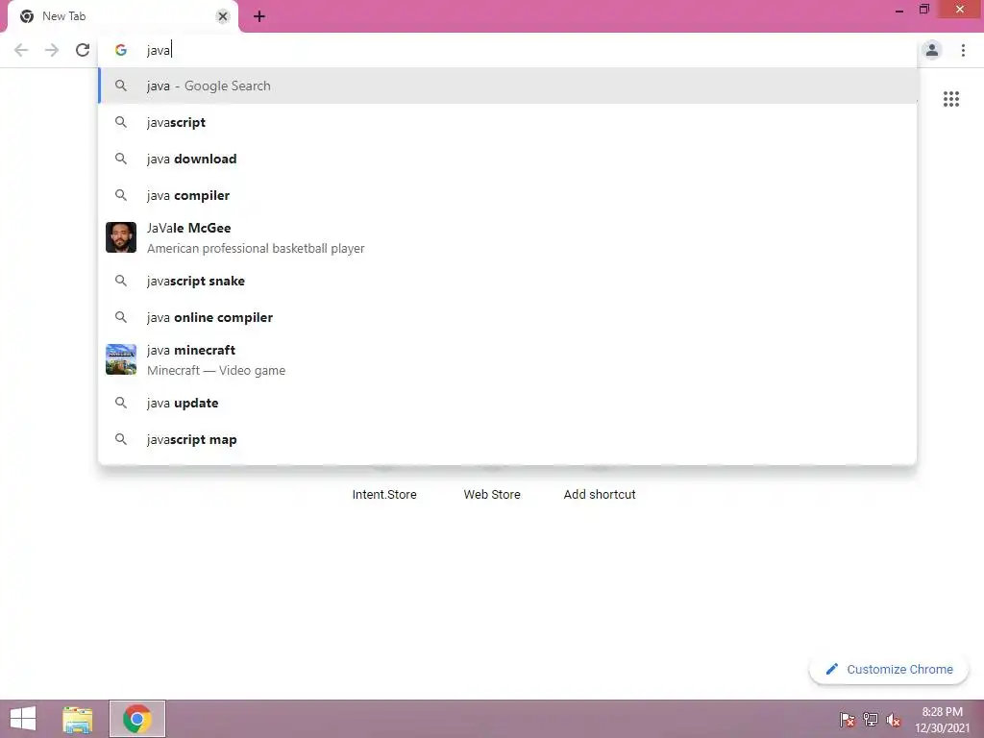984x738 pixels.
Task: Choose 'java update' suggestion
Action: [507, 403]
